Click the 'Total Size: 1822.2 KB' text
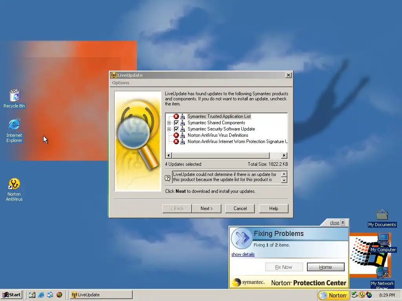Image resolution: width=402 pixels, height=301 pixels. coord(268,164)
